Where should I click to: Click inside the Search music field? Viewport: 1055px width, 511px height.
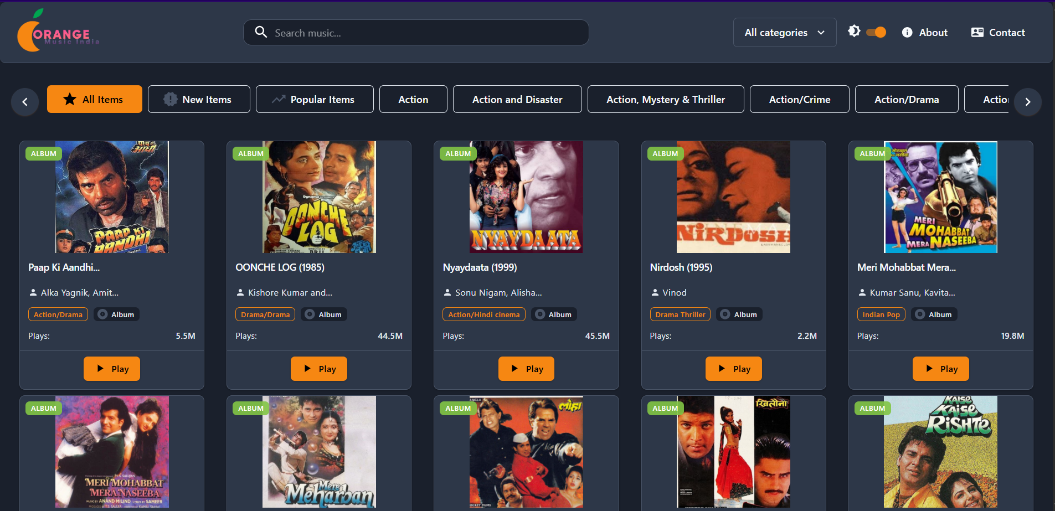416,32
